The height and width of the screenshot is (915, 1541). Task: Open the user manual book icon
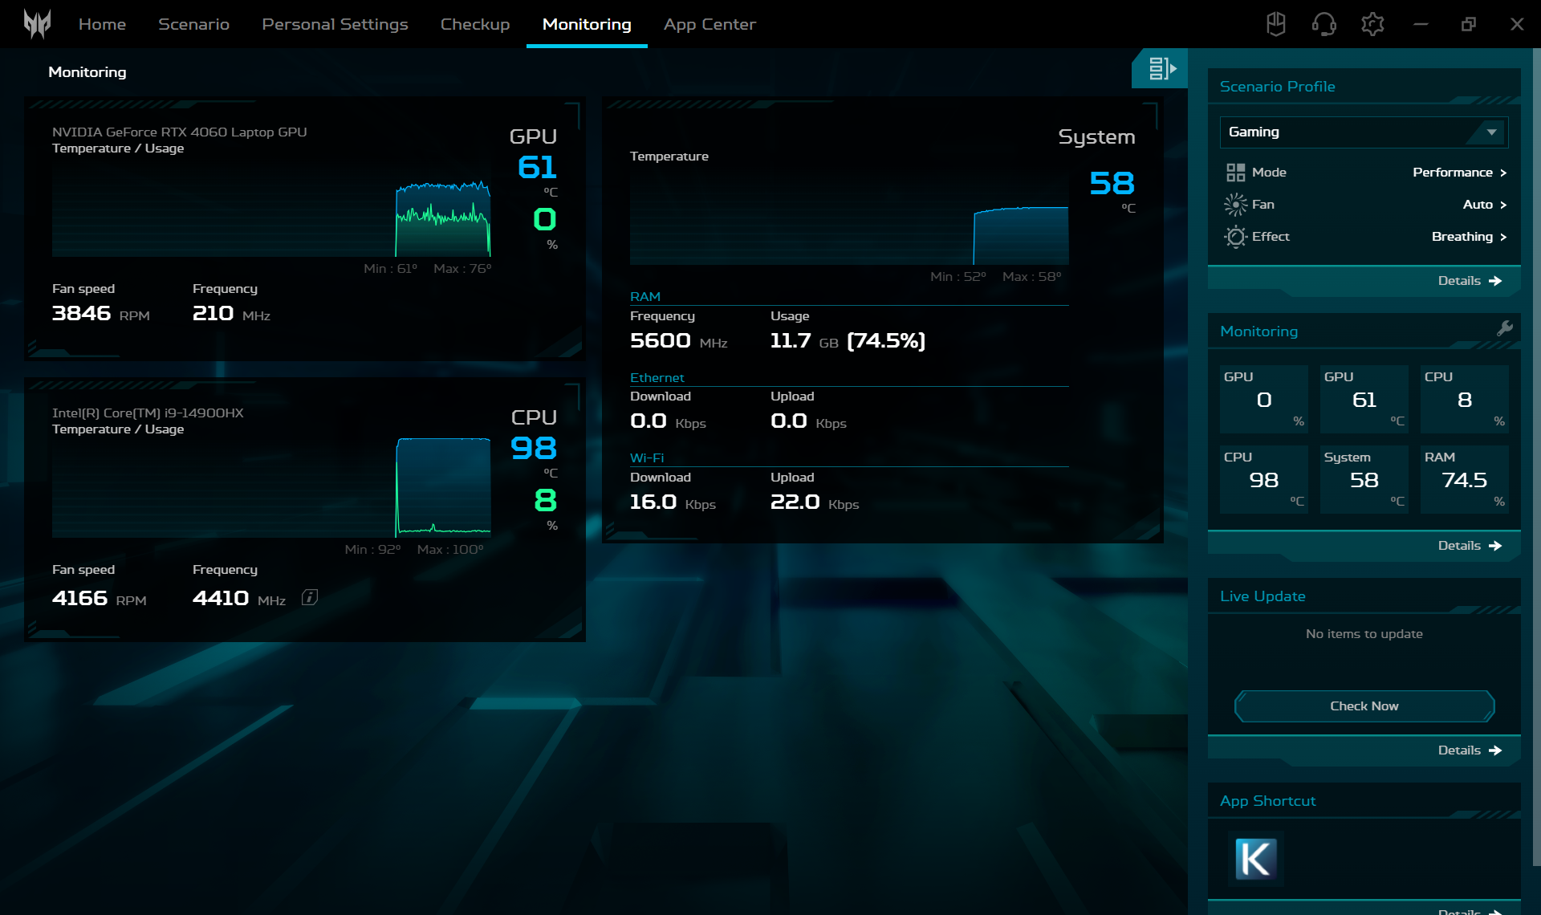tap(1276, 24)
